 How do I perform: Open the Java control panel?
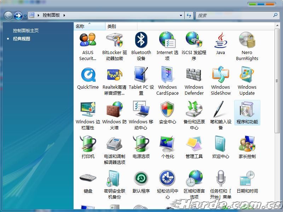(220, 43)
